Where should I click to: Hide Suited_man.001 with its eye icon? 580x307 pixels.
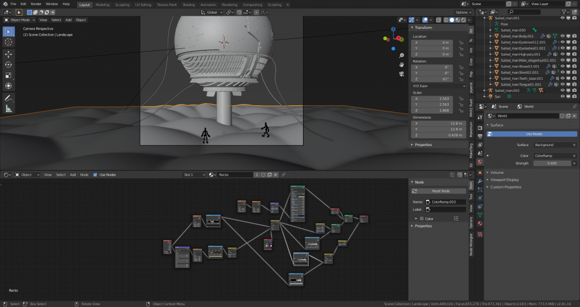562,18
